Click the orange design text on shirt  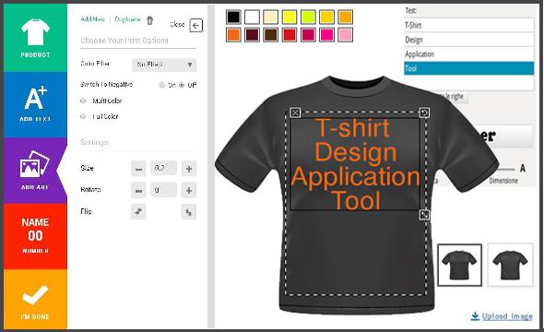[356, 164]
